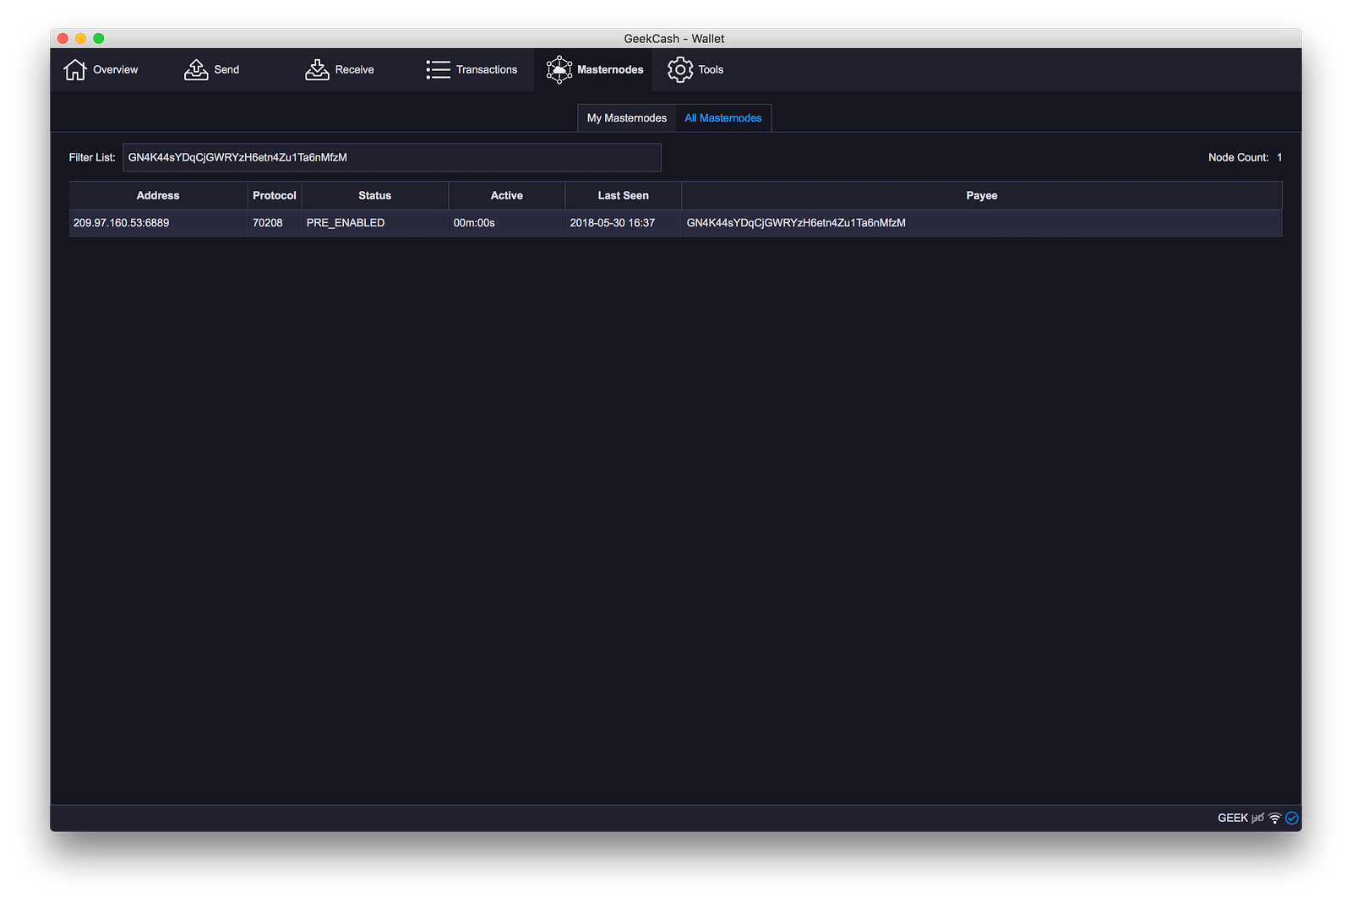Sort by the Protocol column header
The image size is (1352, 903).
275,195
